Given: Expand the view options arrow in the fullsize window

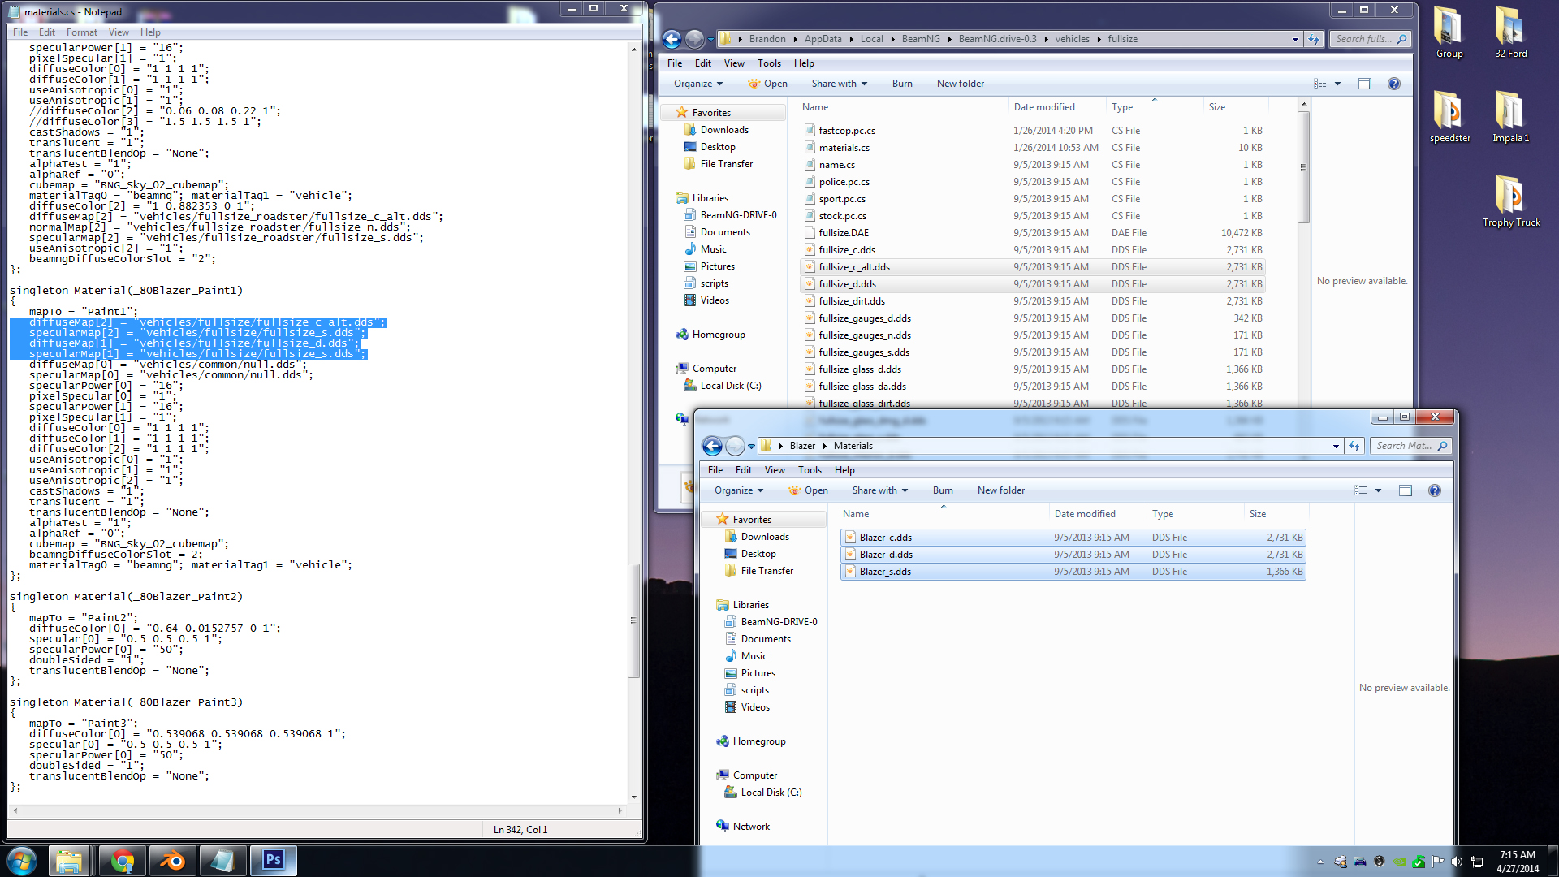Looking at the screenshot, I should coord(1337,84).
